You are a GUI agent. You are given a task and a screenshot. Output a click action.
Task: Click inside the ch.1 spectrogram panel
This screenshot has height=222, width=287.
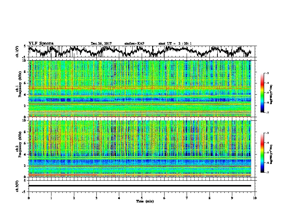tap(140, 89)
